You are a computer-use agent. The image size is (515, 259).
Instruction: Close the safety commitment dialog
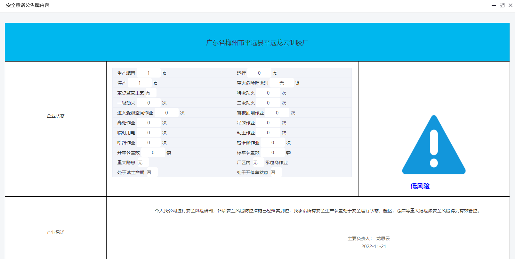(x=511, y=5)
